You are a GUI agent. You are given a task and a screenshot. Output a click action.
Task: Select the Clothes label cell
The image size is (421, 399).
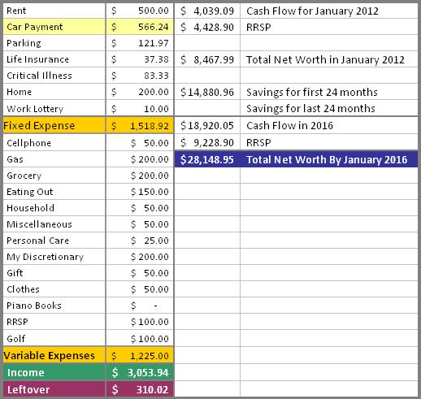click(54, 289)
